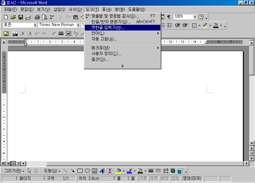Open the 도형(U) AutoShapes button
This screenshot has height=183, width=255.
click(52, 171)
